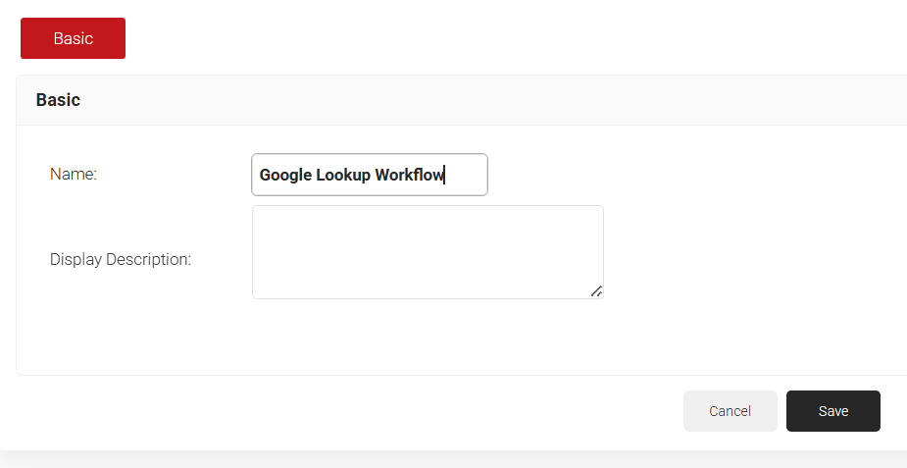Click the blank space right of the Basic tab

490,38
